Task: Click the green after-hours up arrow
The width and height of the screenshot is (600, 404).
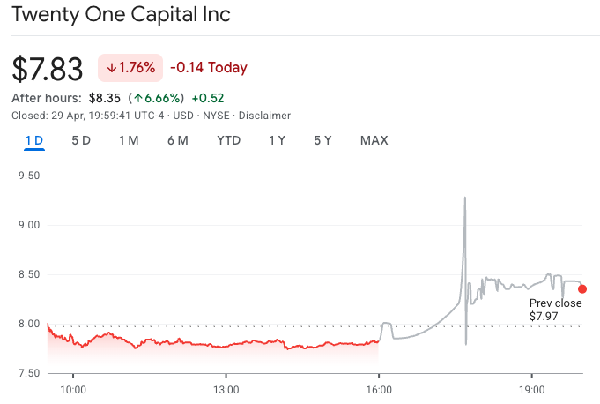Action: [138, 98]
